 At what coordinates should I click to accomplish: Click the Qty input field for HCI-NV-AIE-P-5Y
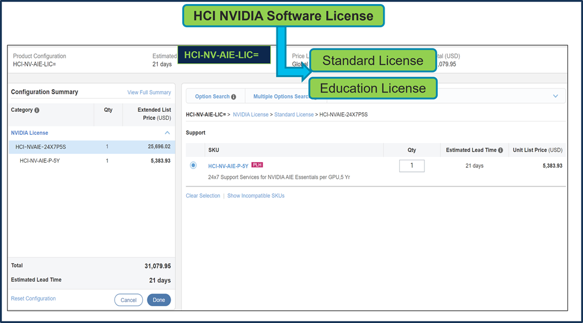tap(411, 166)
